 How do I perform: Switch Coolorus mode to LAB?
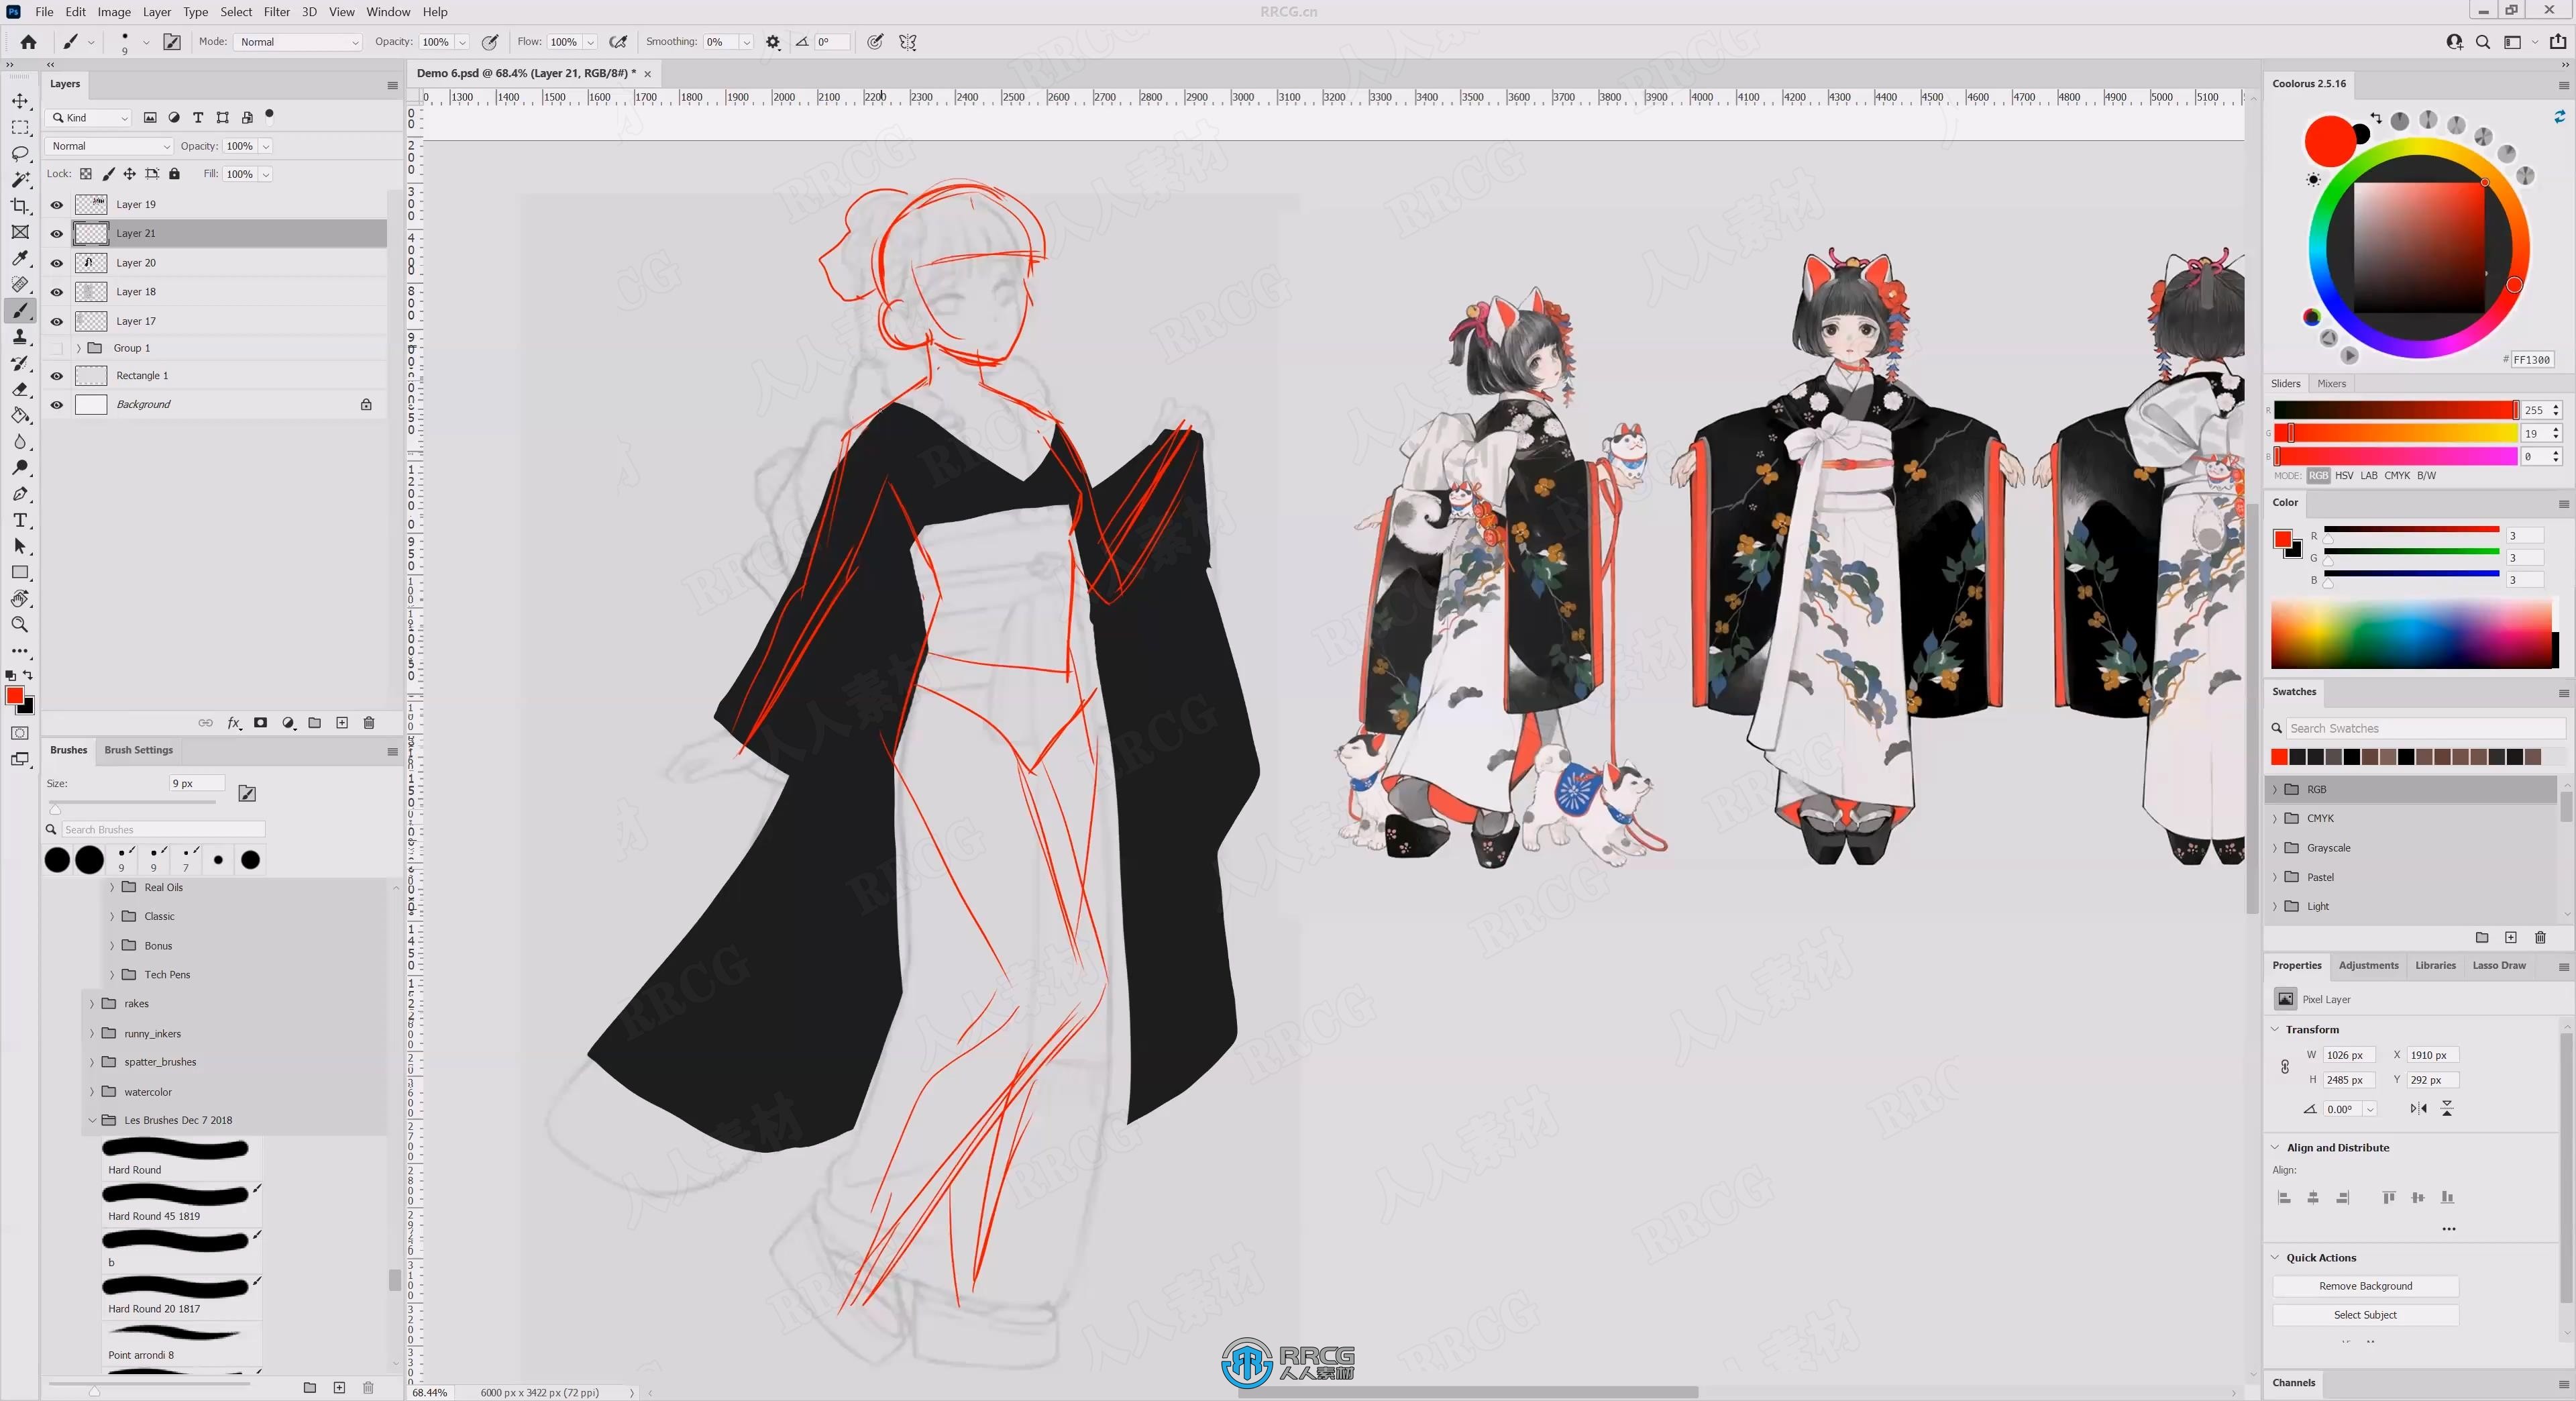[x=2369, y=476]
